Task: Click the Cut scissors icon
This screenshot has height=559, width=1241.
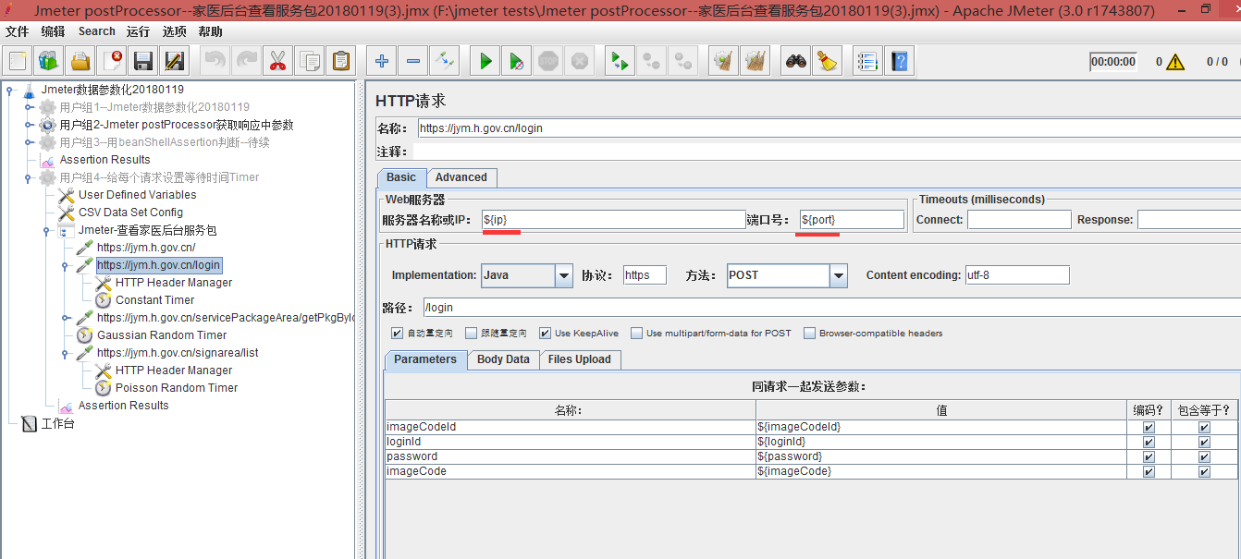Action: pos(277,62)
